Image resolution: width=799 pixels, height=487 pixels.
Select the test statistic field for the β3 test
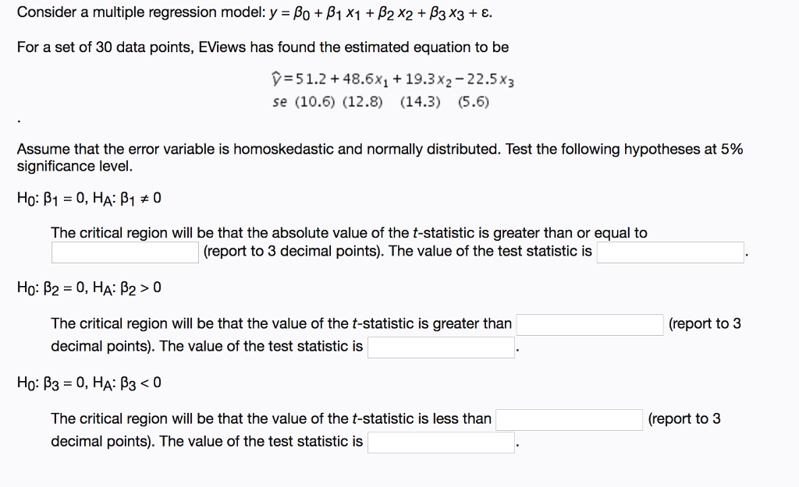point(442,443)
